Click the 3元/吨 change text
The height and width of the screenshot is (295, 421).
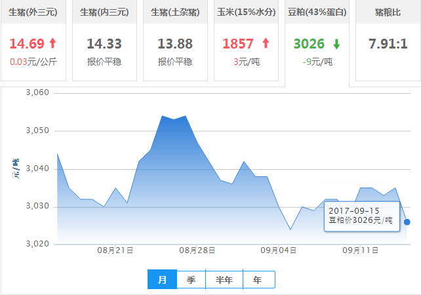(247, 62)
